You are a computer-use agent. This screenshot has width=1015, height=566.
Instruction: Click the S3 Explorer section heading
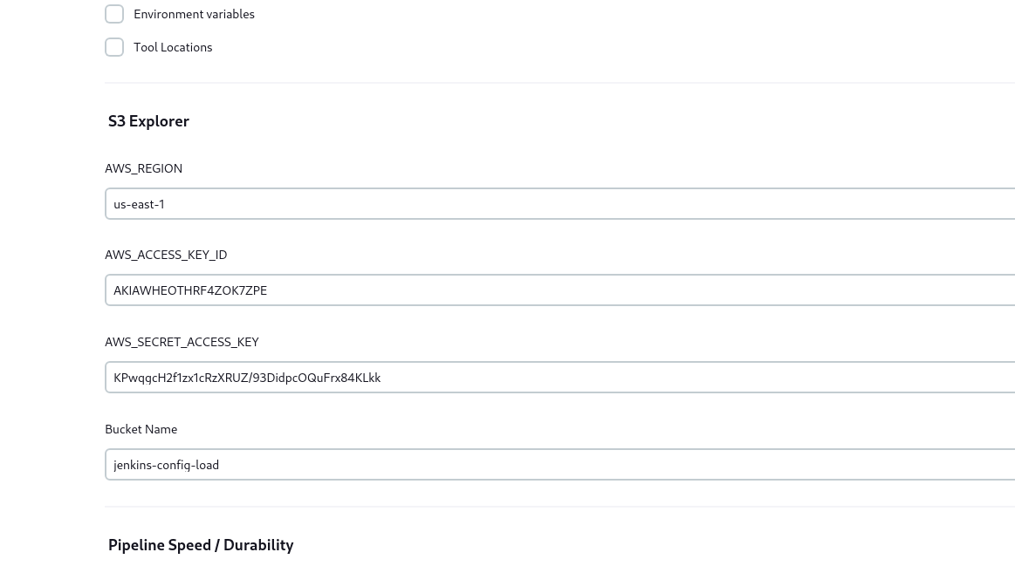(148, 121)
